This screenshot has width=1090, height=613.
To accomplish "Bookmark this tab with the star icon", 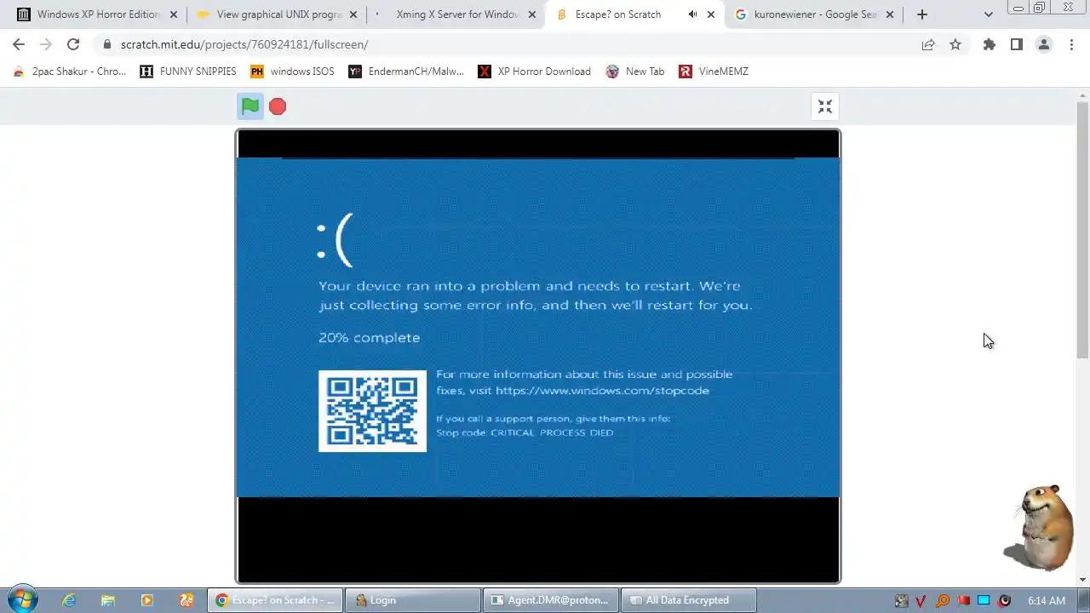I will click(x=955, y=44).
